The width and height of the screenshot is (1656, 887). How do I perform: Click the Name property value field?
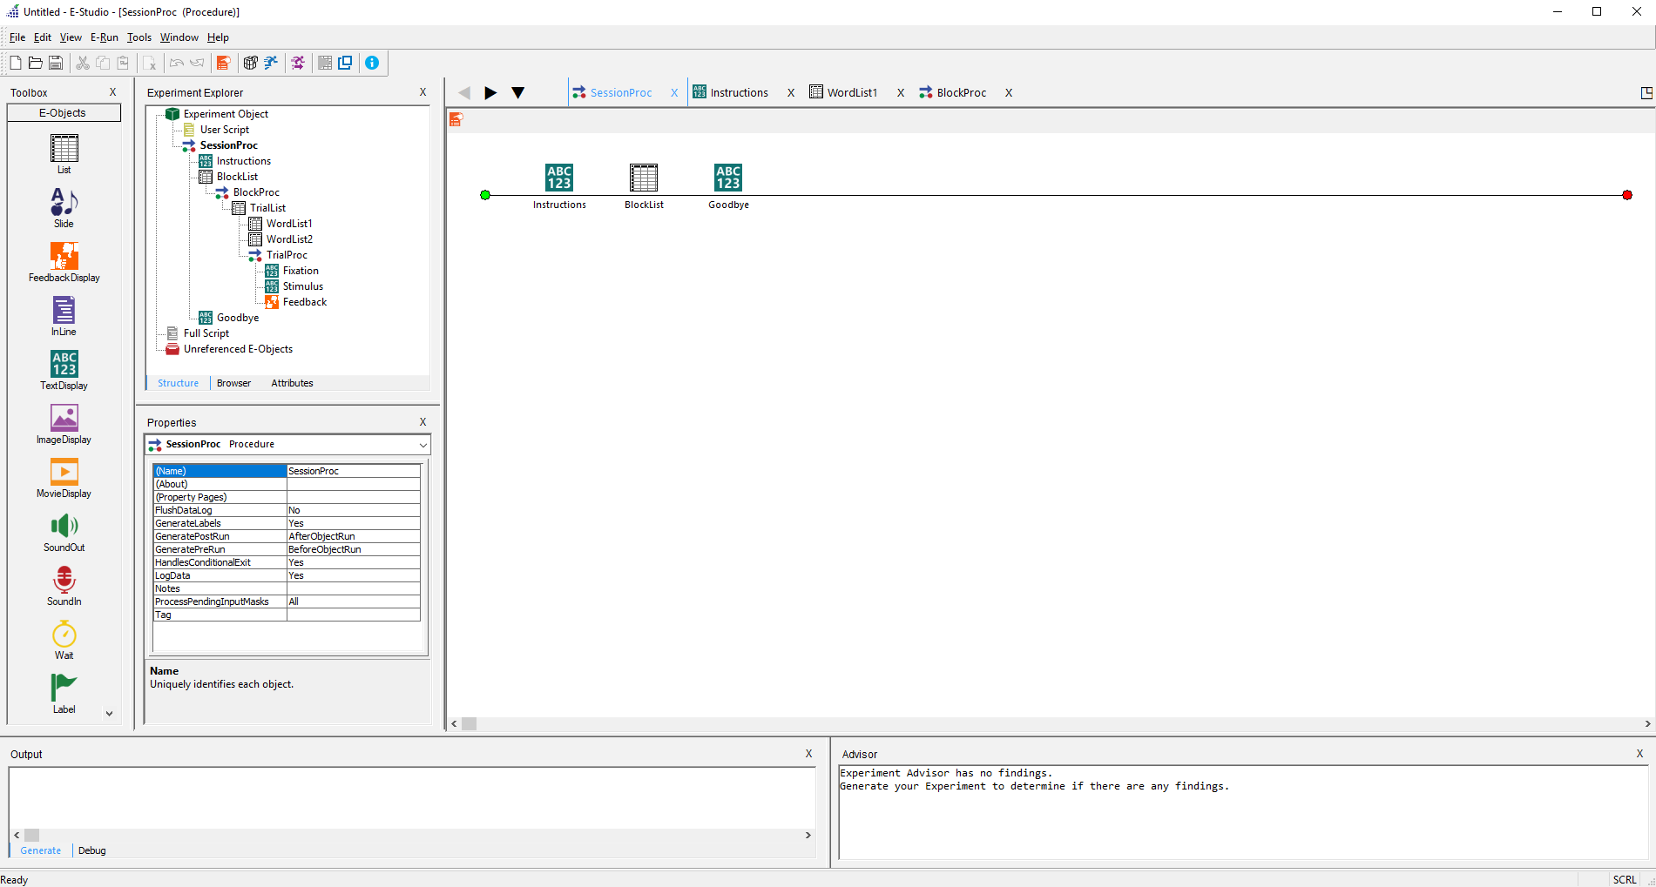tap(353, 471)
